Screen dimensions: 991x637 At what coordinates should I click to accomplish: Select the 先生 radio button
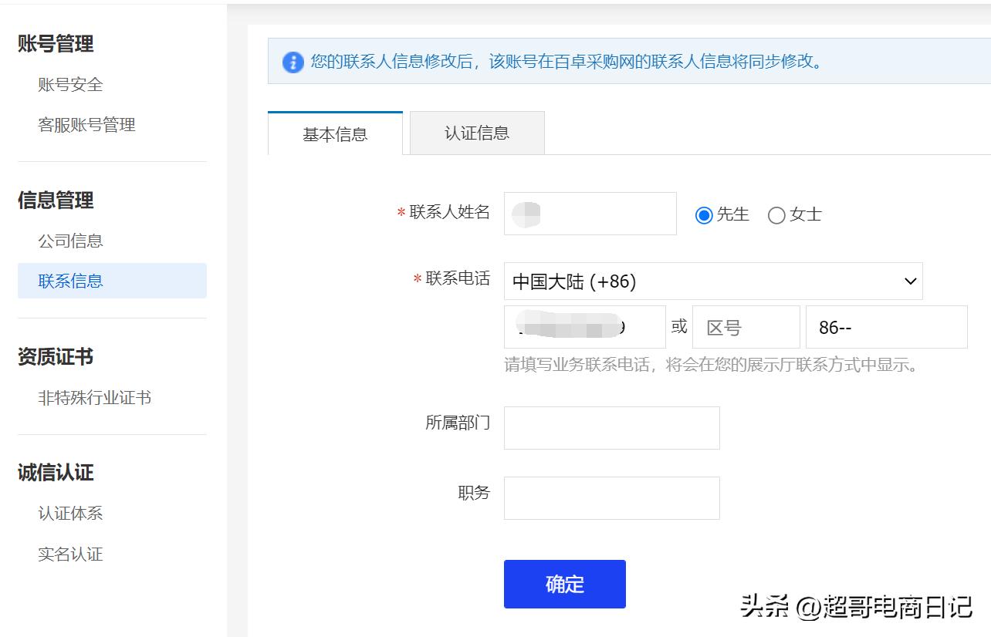pos(703,215)
